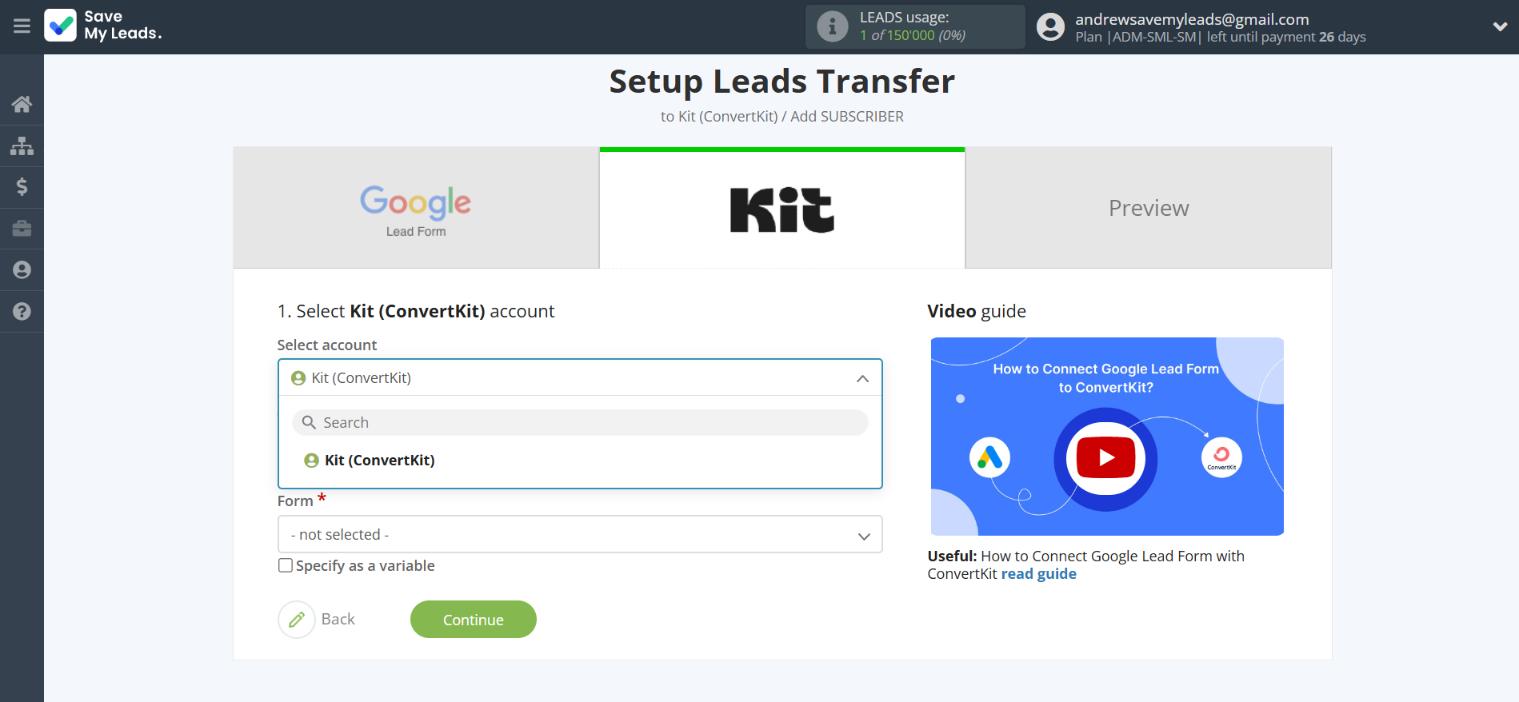Open the video guide thumbnail title
Image resolution: width=1519 pixels, height=702 pixels.
pyautogui.click(x=1105, y=378)
